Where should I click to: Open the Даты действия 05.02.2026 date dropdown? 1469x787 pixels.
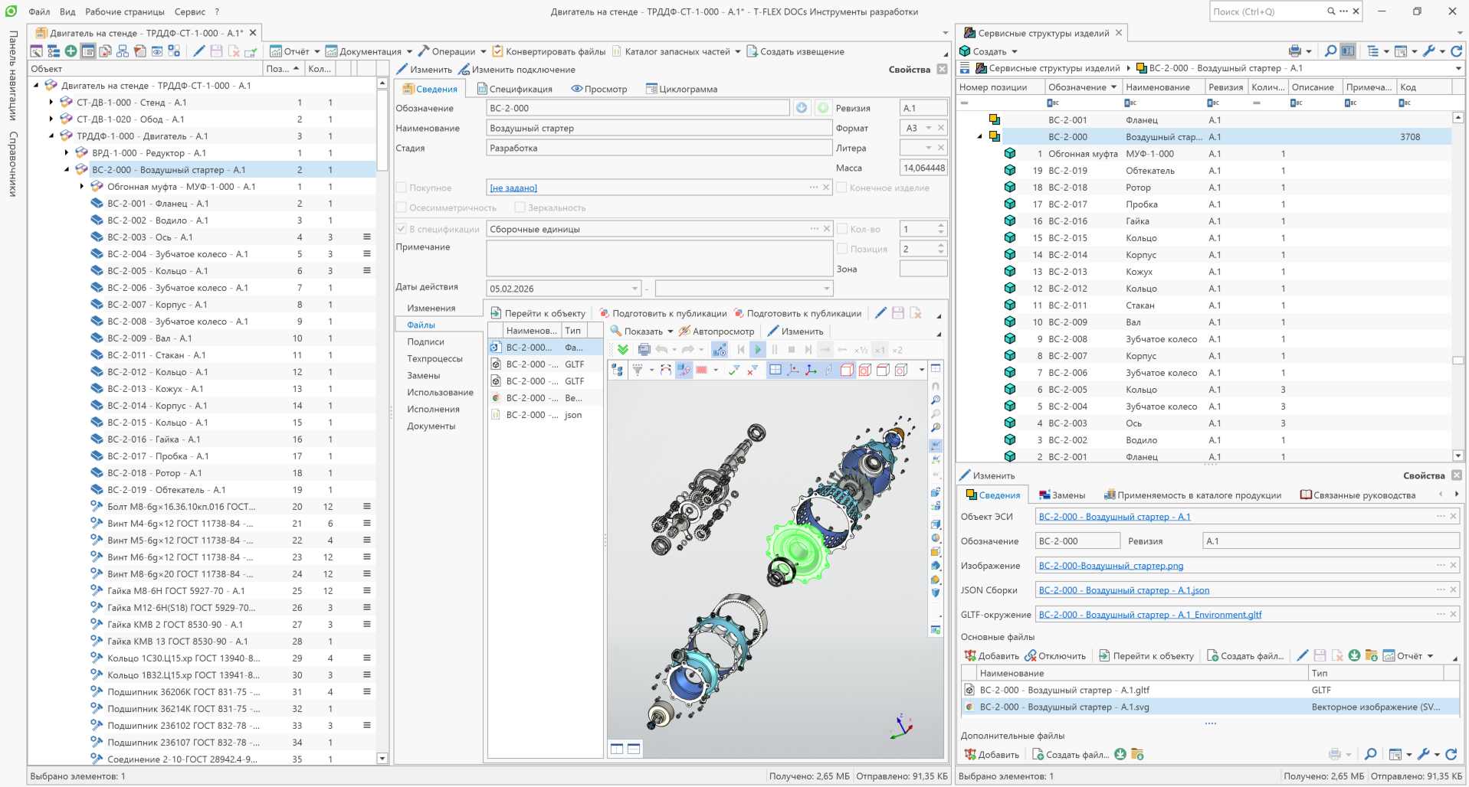[x=634, y=289]
